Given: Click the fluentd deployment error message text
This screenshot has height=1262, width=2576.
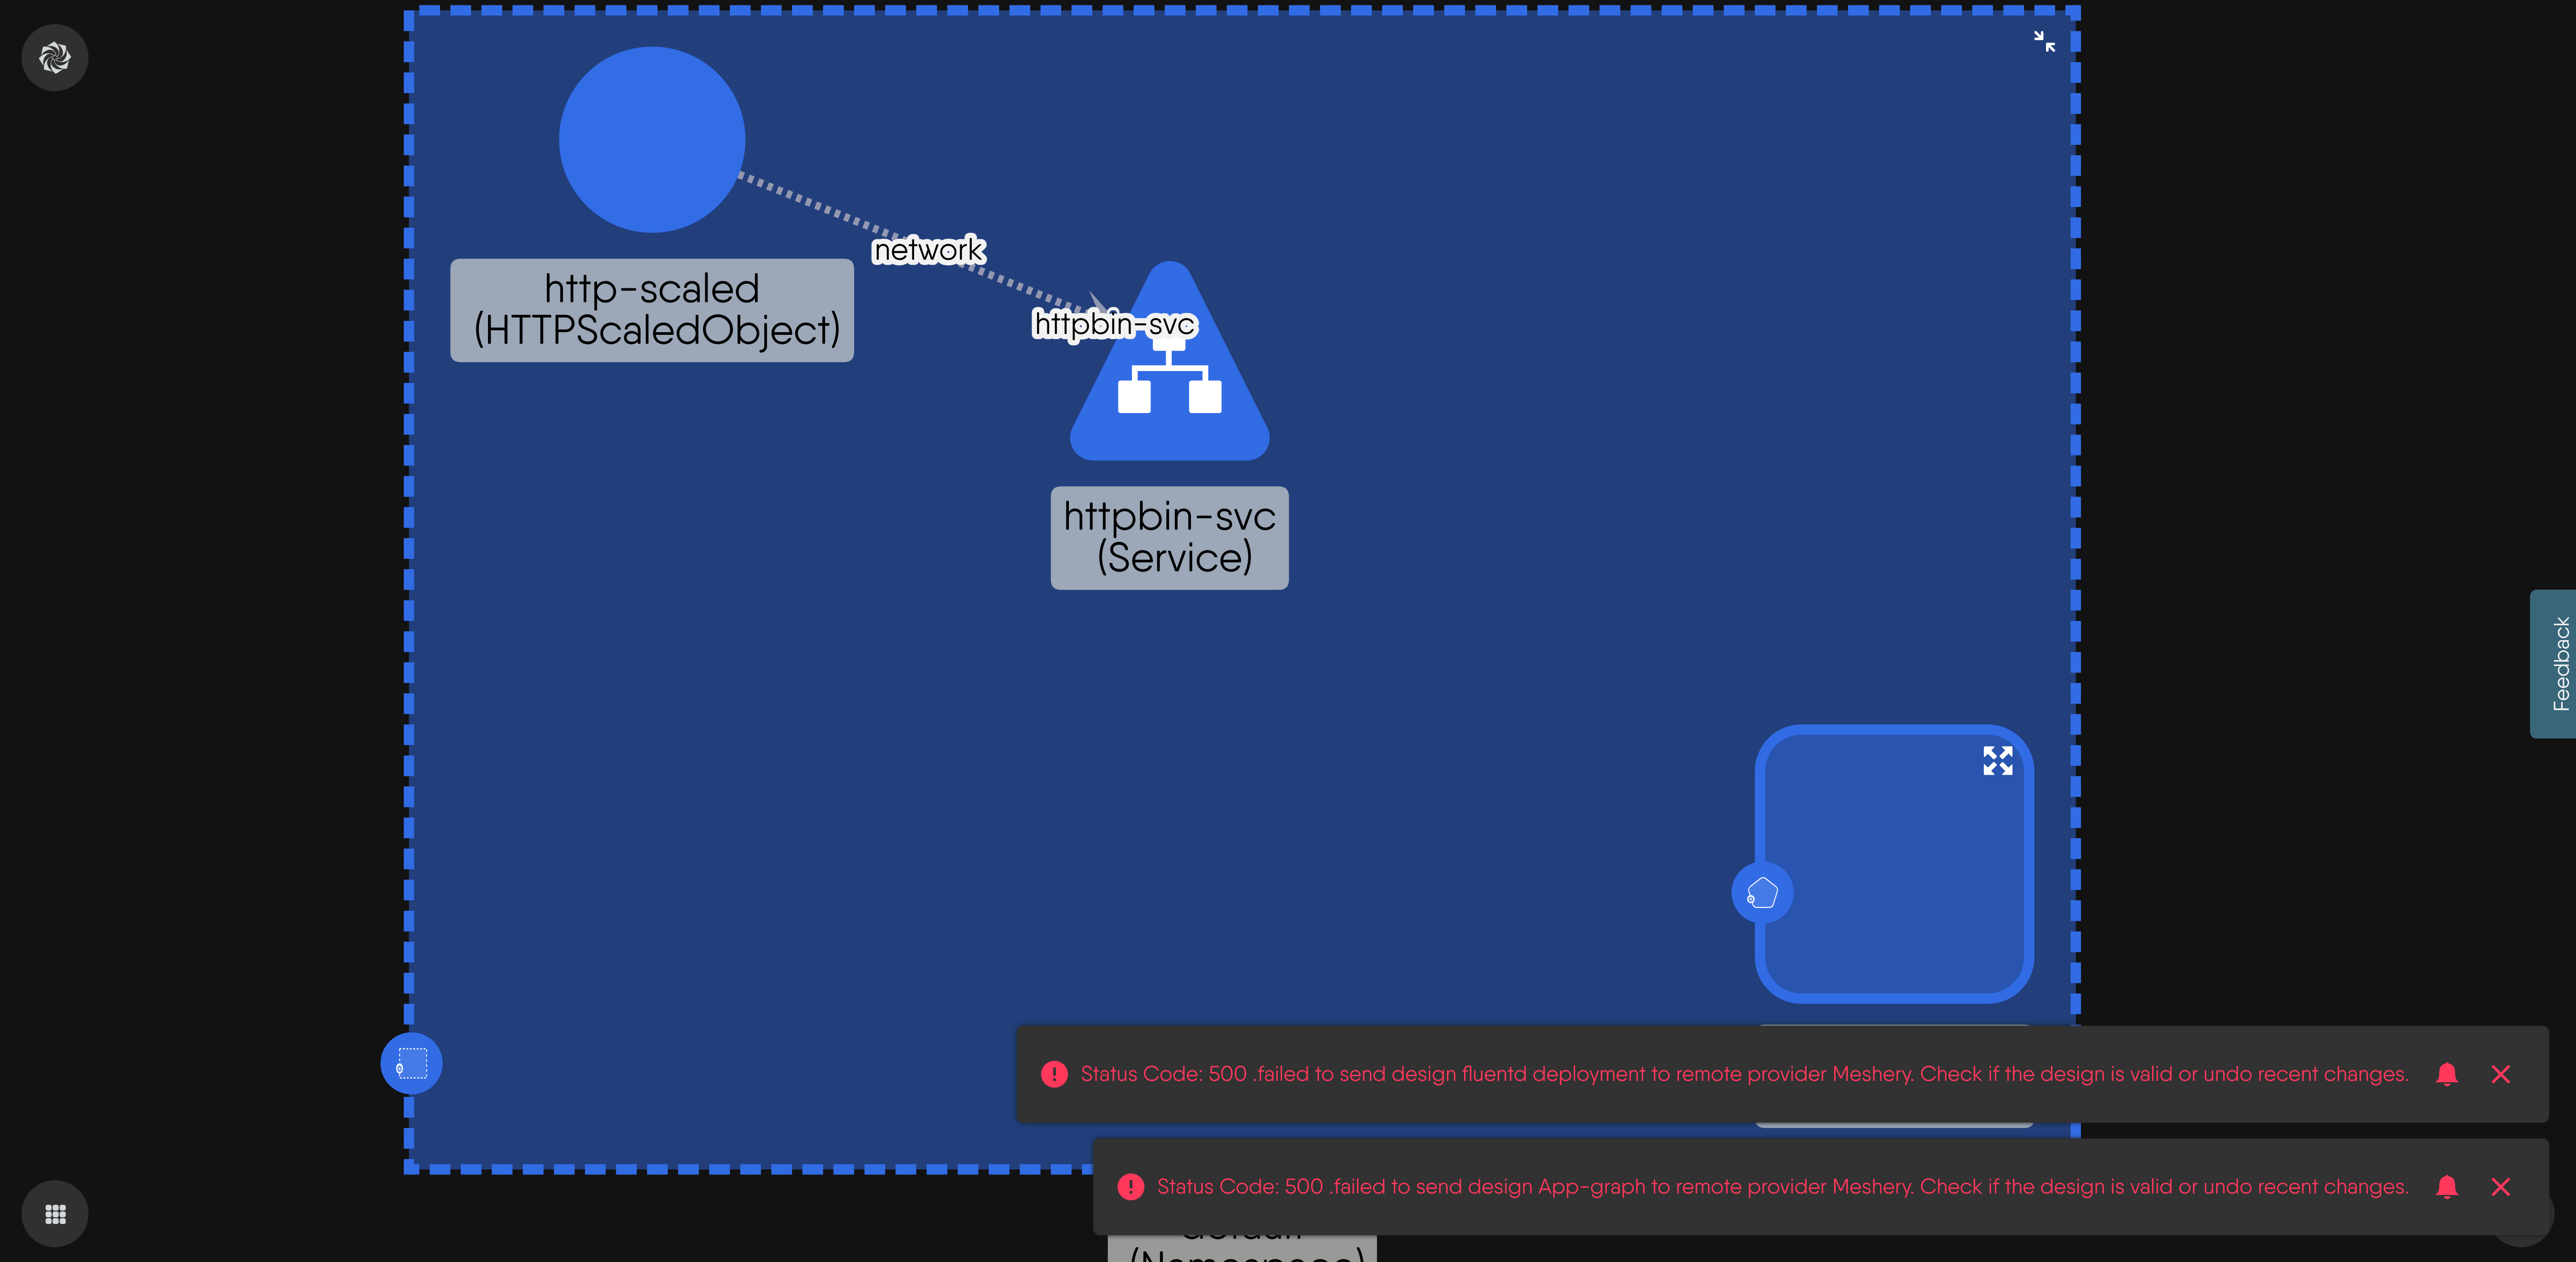Looking at the screenshot, I should click(x=1744, y=1074).
